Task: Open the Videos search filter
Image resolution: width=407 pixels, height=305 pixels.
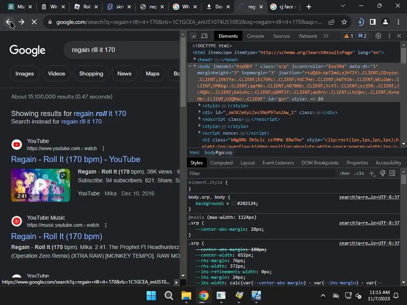Action: (56, 73)
